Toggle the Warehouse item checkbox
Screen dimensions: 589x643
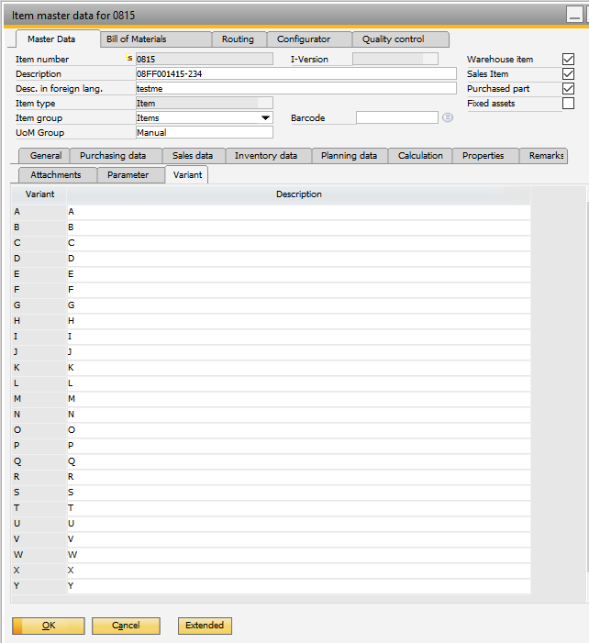[x=568, y=60]
